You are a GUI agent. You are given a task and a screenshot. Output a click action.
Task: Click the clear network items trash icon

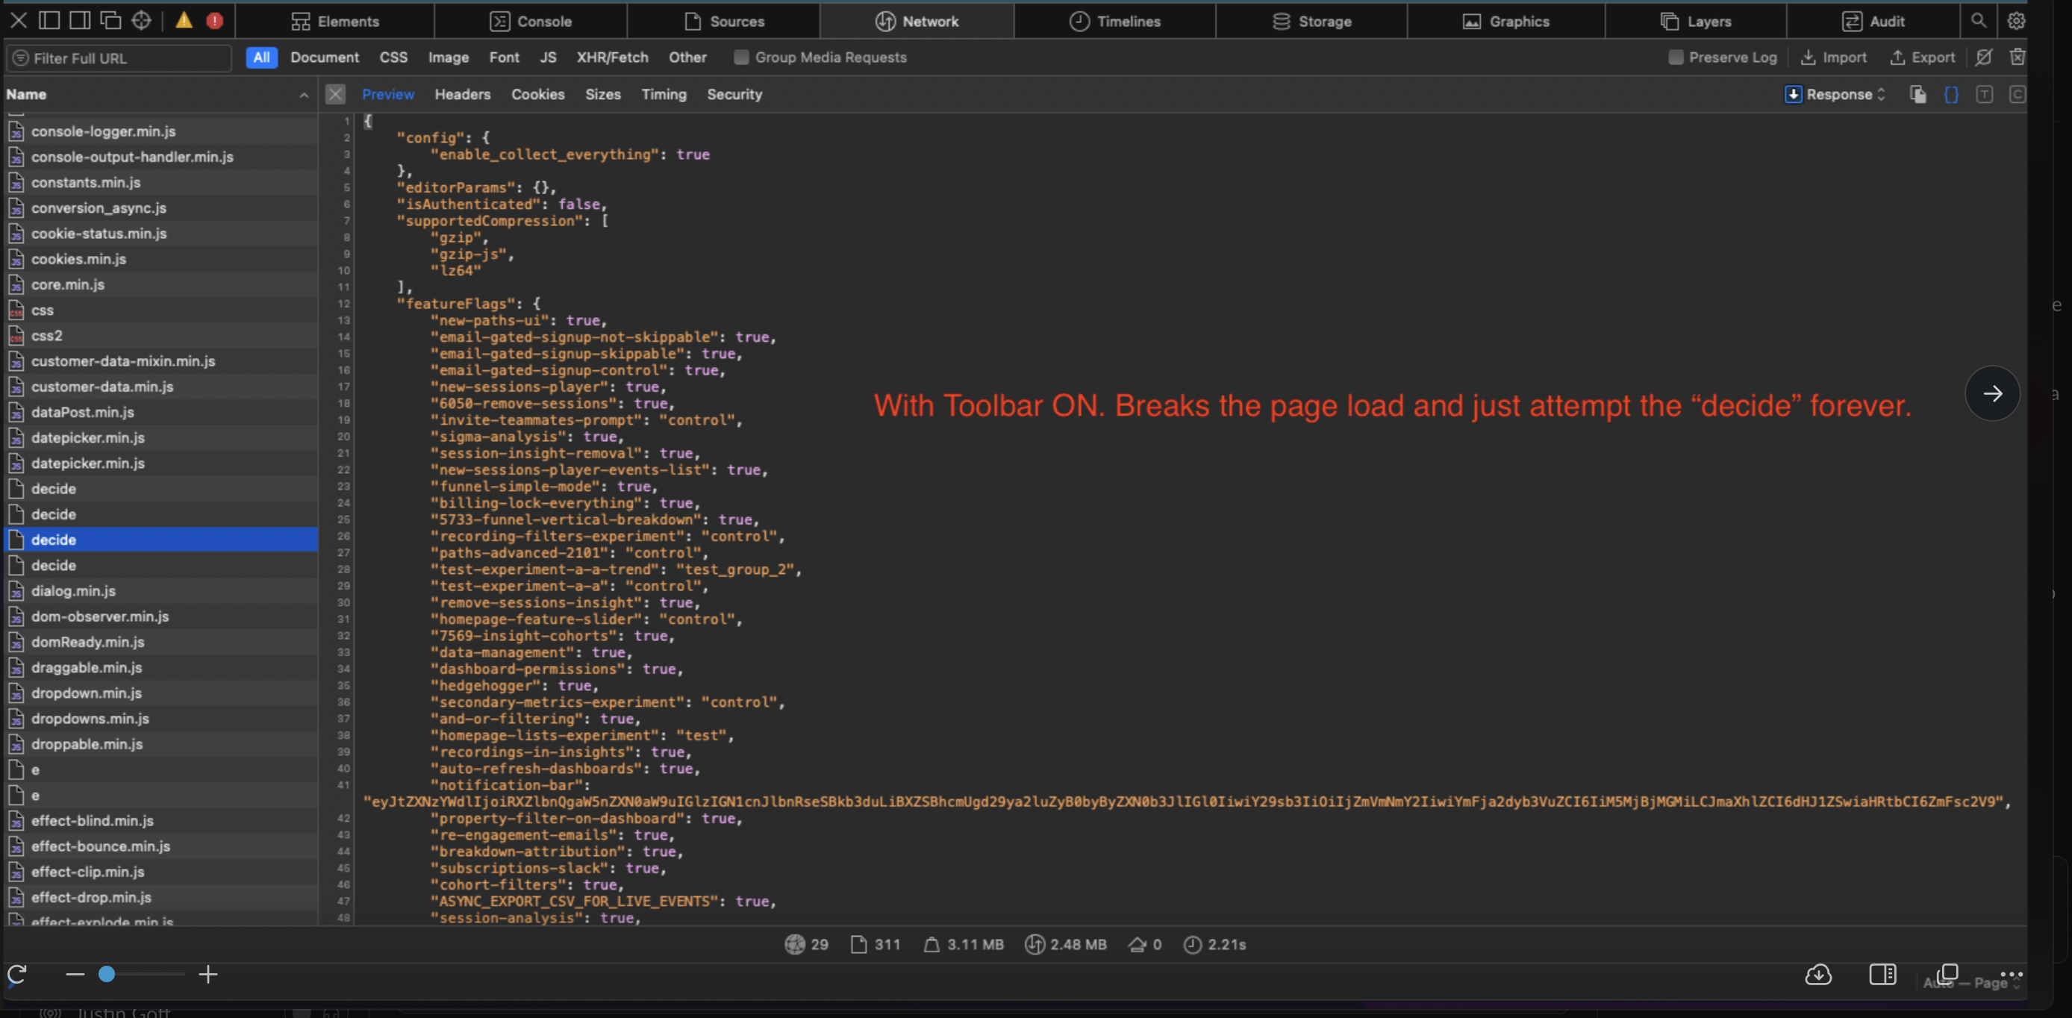tap(2018, 57)
